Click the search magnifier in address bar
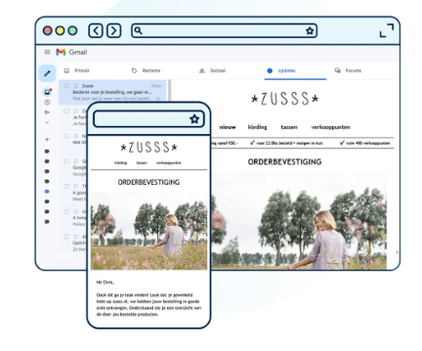This screenshot has width=422, height=351. pyautogui.click(x=138, y=30)
